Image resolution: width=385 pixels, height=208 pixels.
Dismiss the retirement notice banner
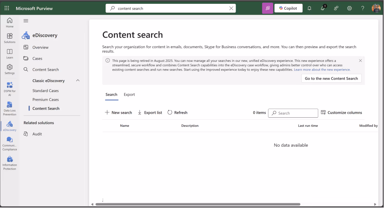click(360, 61)
